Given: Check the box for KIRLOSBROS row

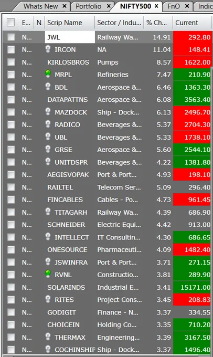Looking at the screenshot, I should [x=11, y=62].
